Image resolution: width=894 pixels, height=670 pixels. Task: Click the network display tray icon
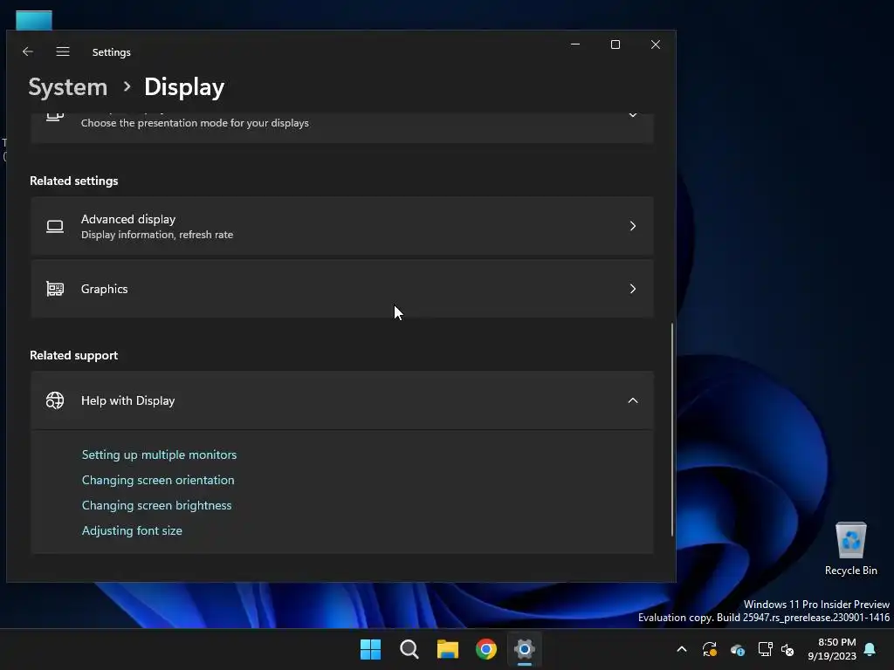pyautogui.click(x=765, y=649)
